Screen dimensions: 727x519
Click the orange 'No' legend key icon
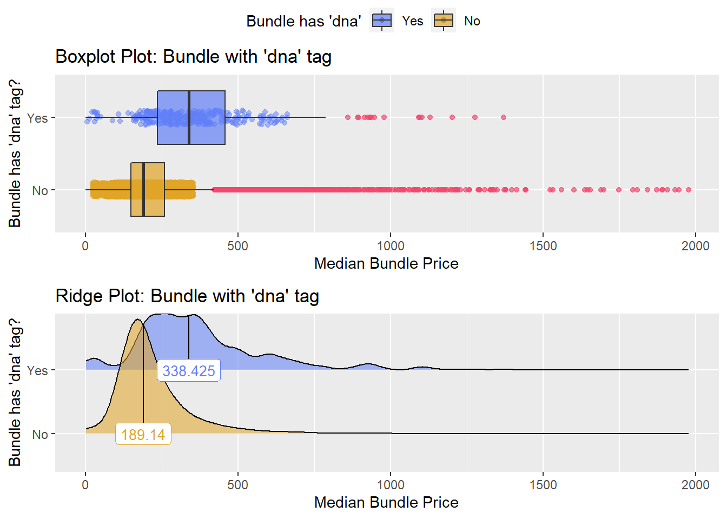tap(444, 21)
